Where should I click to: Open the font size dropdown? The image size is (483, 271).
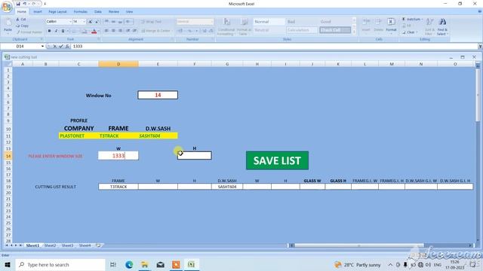[84, 22]
